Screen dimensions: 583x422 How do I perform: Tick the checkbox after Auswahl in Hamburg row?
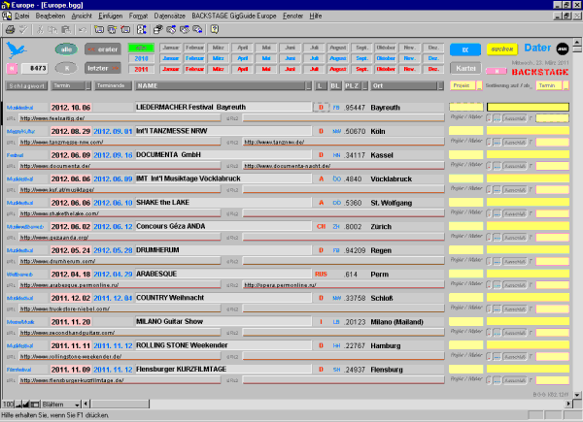click(x=531, y=357)
